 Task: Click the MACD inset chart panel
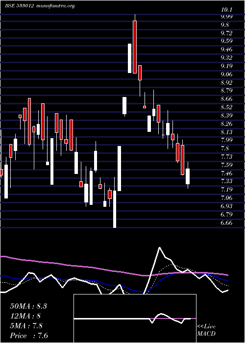[135, 318]
